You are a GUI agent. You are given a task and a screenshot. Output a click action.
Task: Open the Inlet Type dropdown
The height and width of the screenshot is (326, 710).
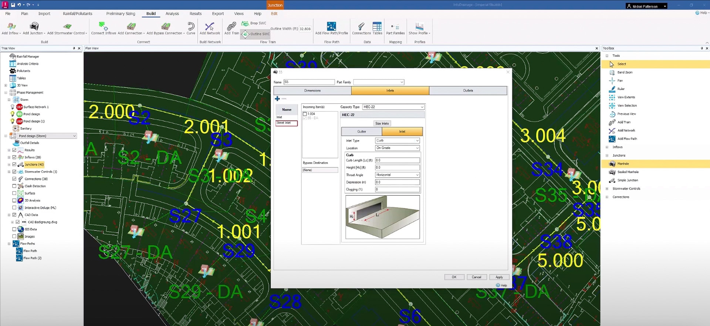pos(397,141)
